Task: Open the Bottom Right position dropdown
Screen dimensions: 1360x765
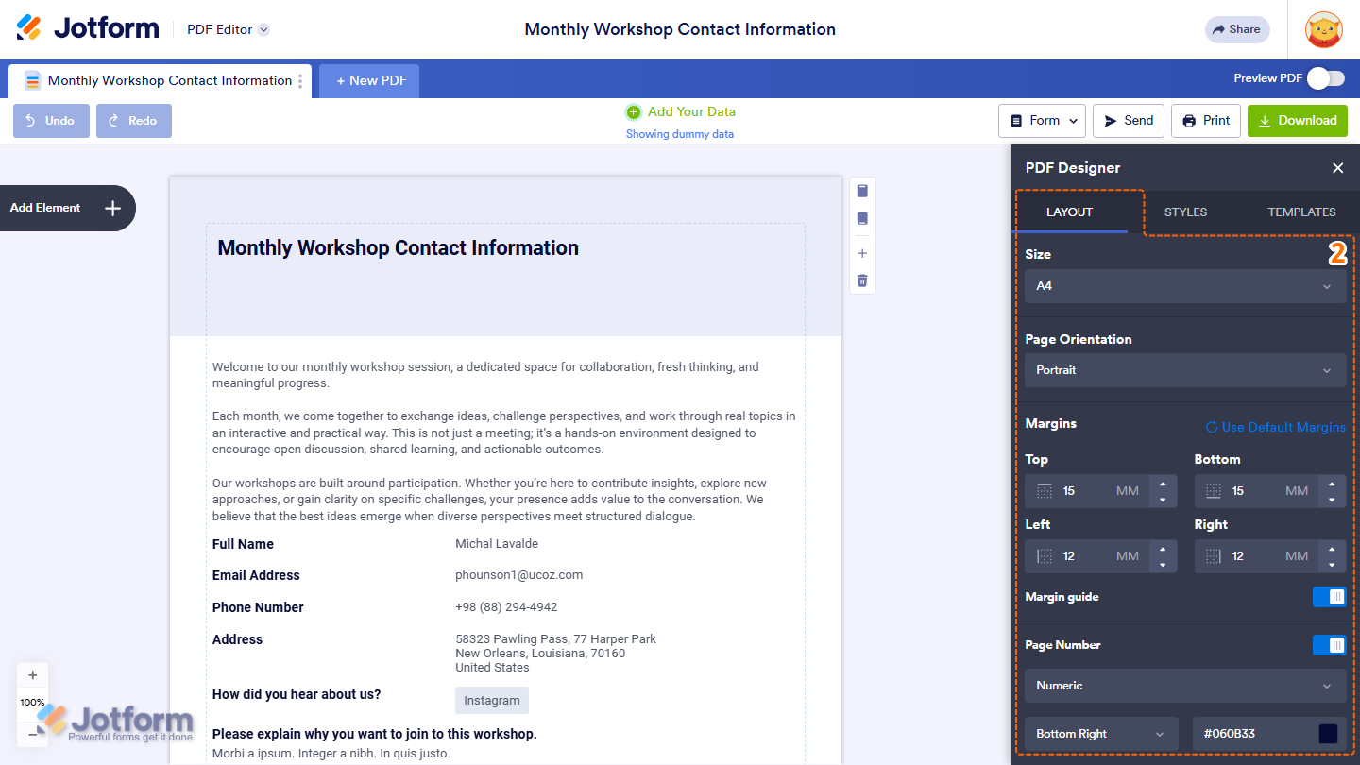Action: pyautogui.click(x=1101, y=734)
